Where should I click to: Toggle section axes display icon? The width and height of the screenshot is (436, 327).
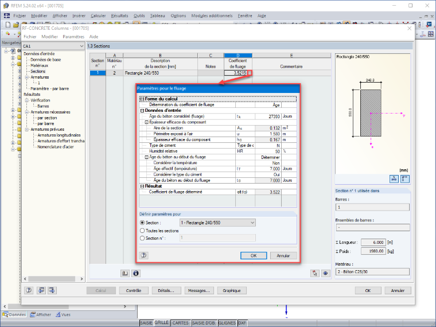405,179
